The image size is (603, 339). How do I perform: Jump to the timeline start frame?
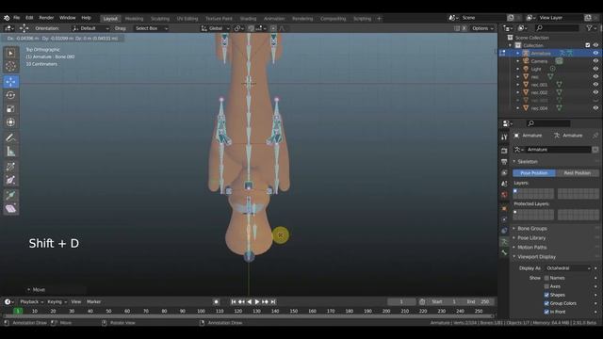click(234, 301)
